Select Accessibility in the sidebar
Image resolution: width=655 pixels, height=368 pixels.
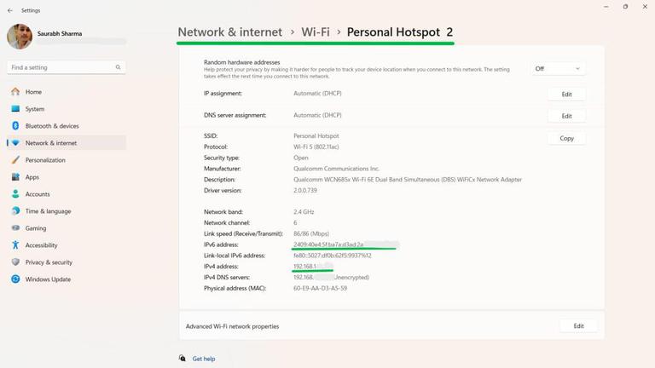[41, 245]
